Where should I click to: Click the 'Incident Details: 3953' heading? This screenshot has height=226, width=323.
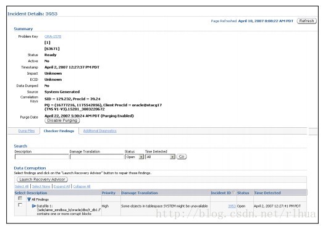click(33, 14)
